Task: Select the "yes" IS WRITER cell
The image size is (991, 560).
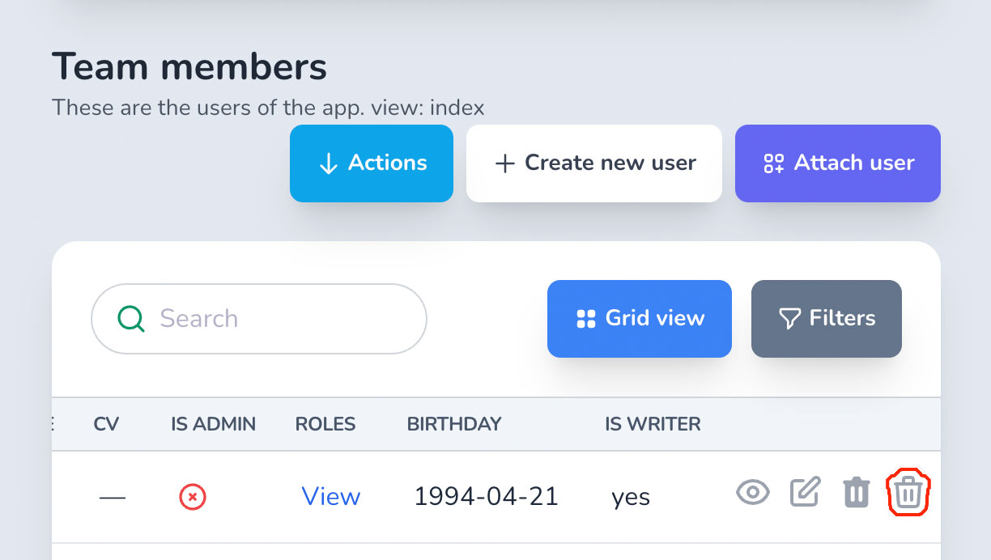Action: click(x=631, y=497)
